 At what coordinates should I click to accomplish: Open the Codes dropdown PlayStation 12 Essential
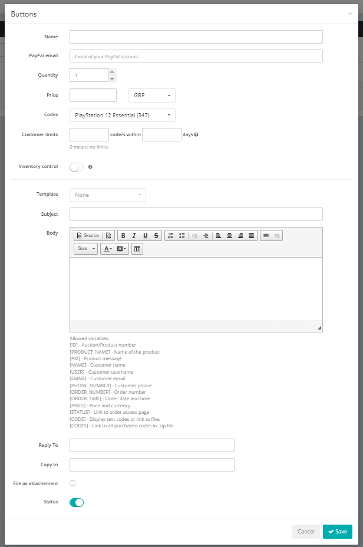[123, 115]
